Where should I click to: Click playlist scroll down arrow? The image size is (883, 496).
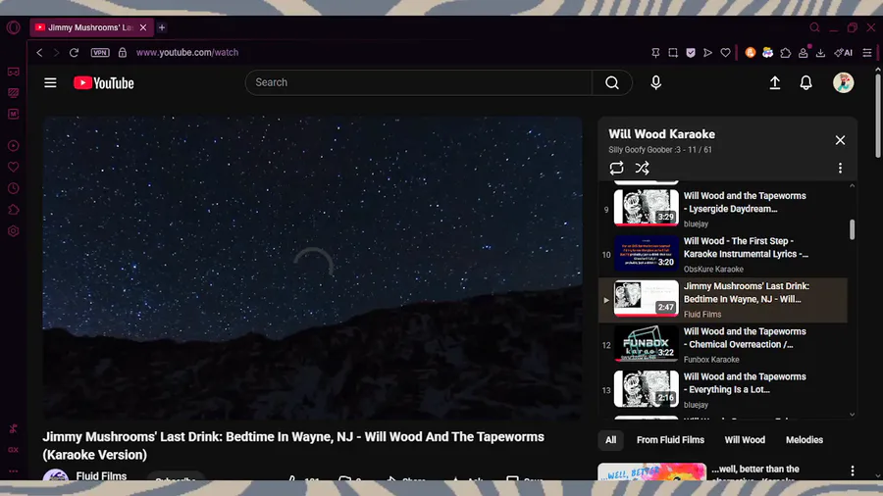click(x=852, y=415)
